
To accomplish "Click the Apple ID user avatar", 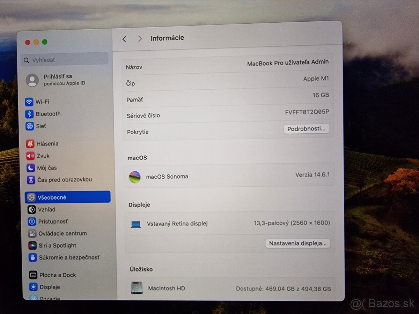I will 32,80.
